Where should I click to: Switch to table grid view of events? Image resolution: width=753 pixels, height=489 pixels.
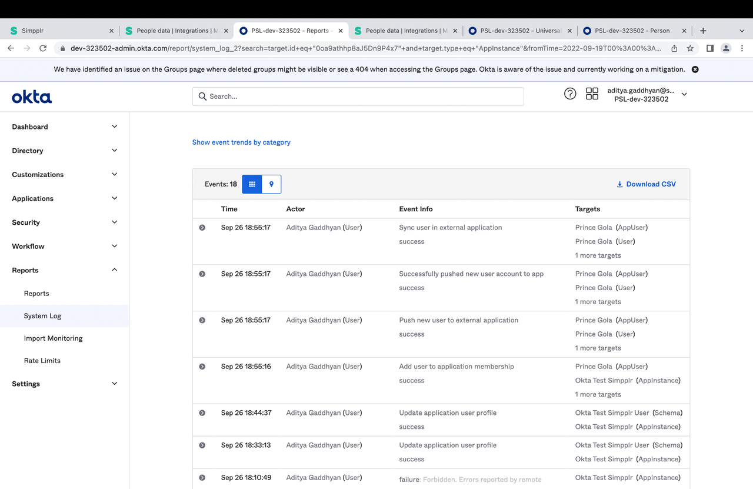pos(252,184)
